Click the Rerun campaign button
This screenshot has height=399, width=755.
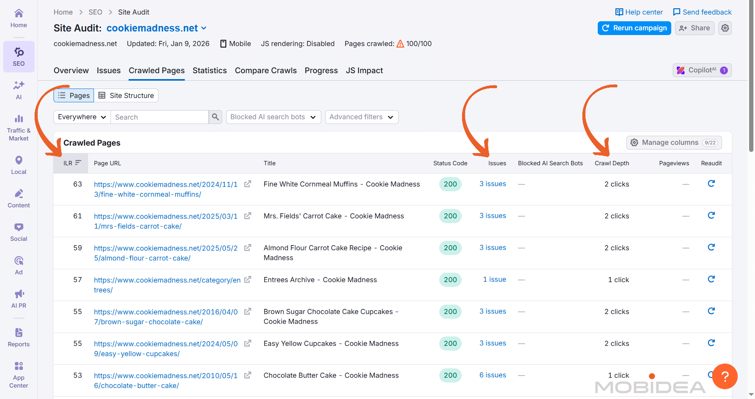[x=634, y=28]
